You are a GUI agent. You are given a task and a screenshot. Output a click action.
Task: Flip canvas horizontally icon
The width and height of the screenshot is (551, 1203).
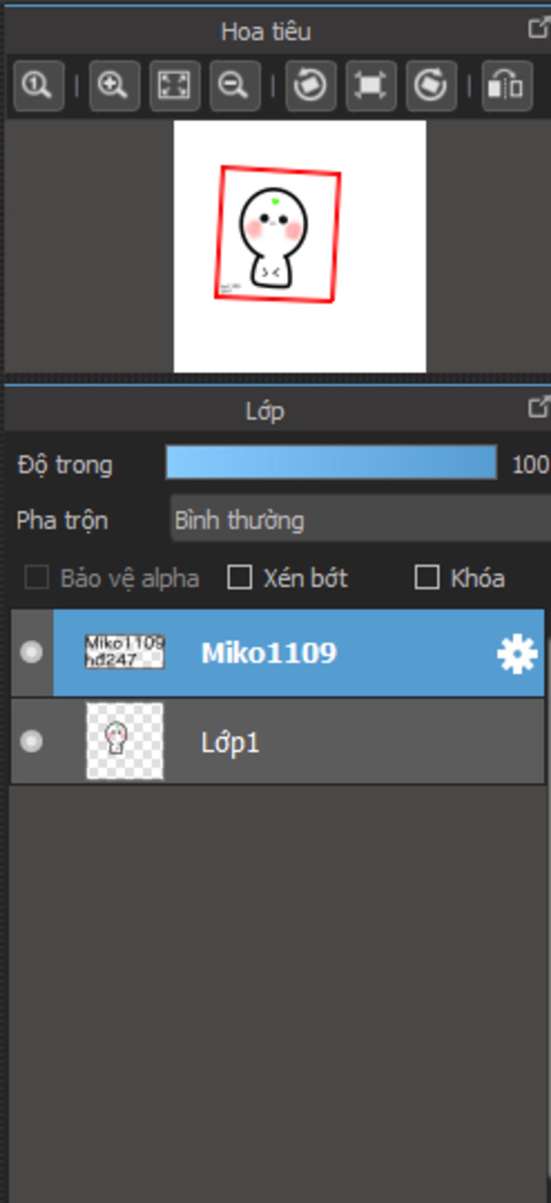tap(507, 86)
